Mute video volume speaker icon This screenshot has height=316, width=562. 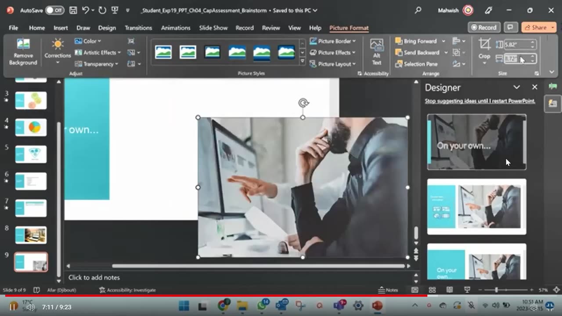pyautogui.click(x=30, y=307)
